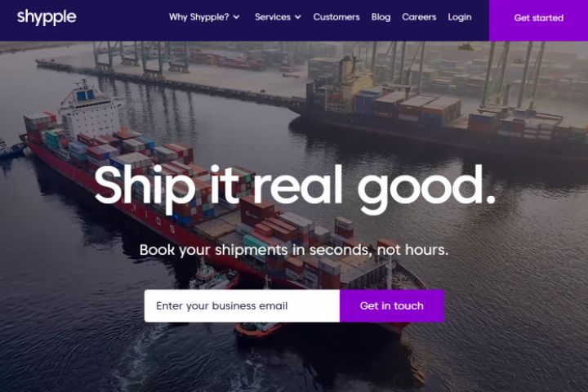Image resolution: width=588 pixels, height=392 pixels.
Task: Expand the chevron beside Why Shypple?
Action: (x=236, y=17)
